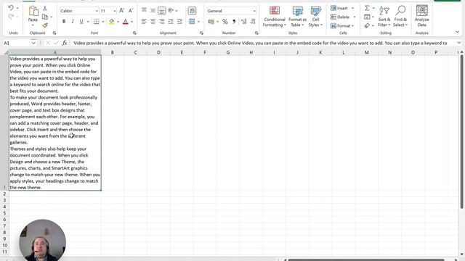Open the font size 11 dropdown
Screen dimensions: 465x261
click(115, 11)
